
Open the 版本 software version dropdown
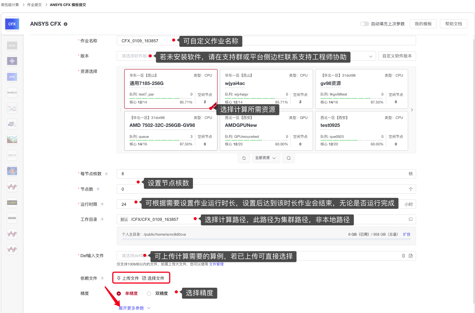tap(370, 56)
